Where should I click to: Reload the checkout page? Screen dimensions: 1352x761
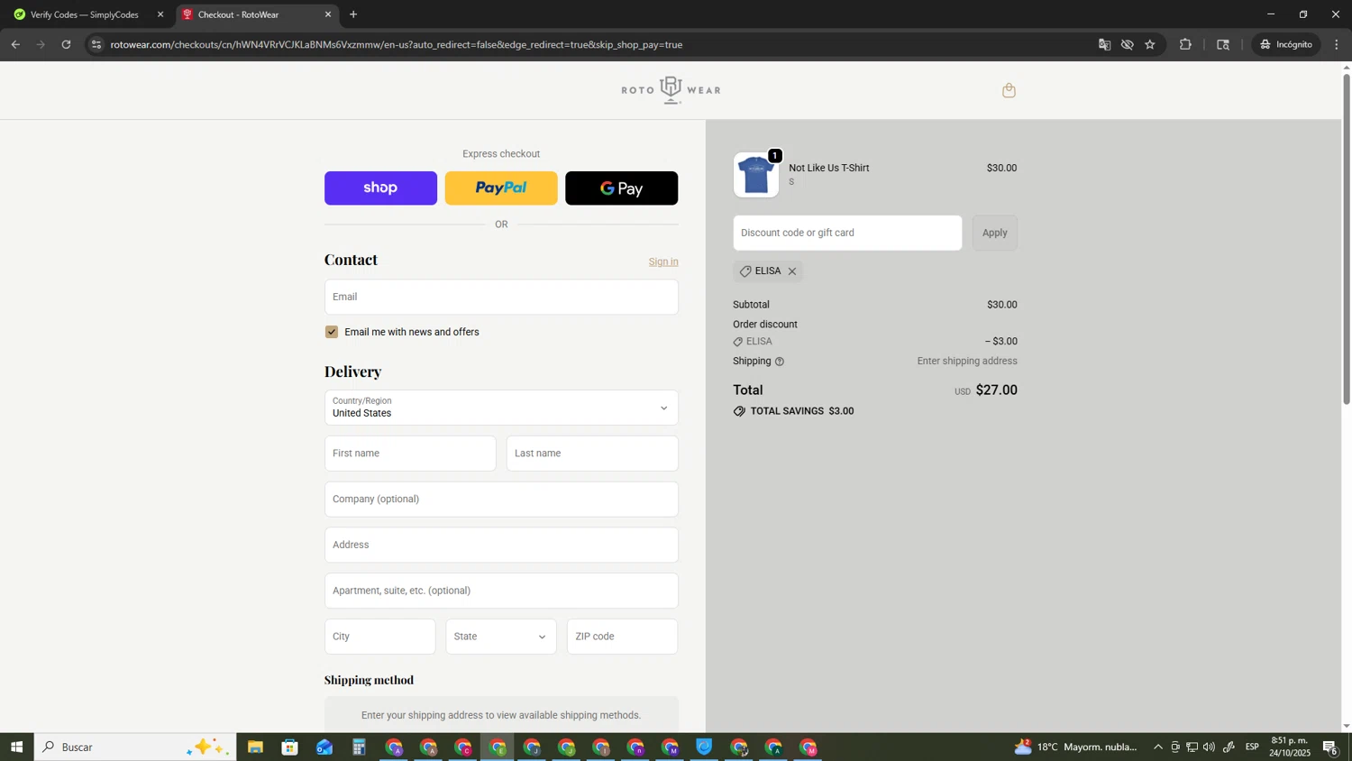point(66,44)
